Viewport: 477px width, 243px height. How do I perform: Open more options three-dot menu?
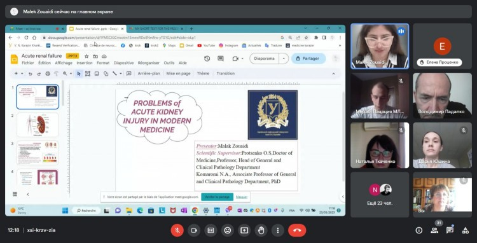click(278, 230)
